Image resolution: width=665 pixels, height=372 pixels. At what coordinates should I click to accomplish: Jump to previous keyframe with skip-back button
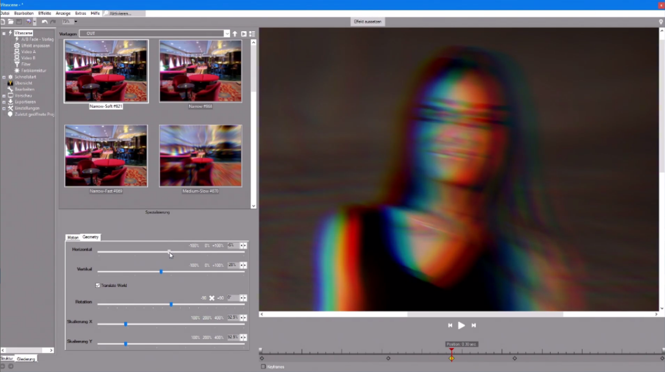[450, 325]
